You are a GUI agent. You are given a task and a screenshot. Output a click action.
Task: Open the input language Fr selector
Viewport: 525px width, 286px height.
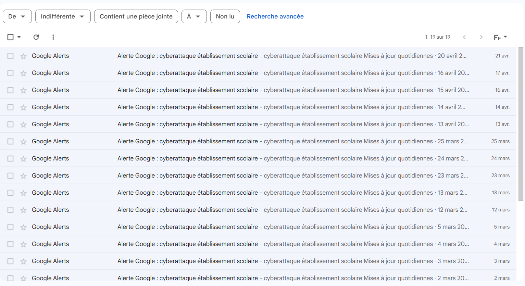tap(500, 37)
